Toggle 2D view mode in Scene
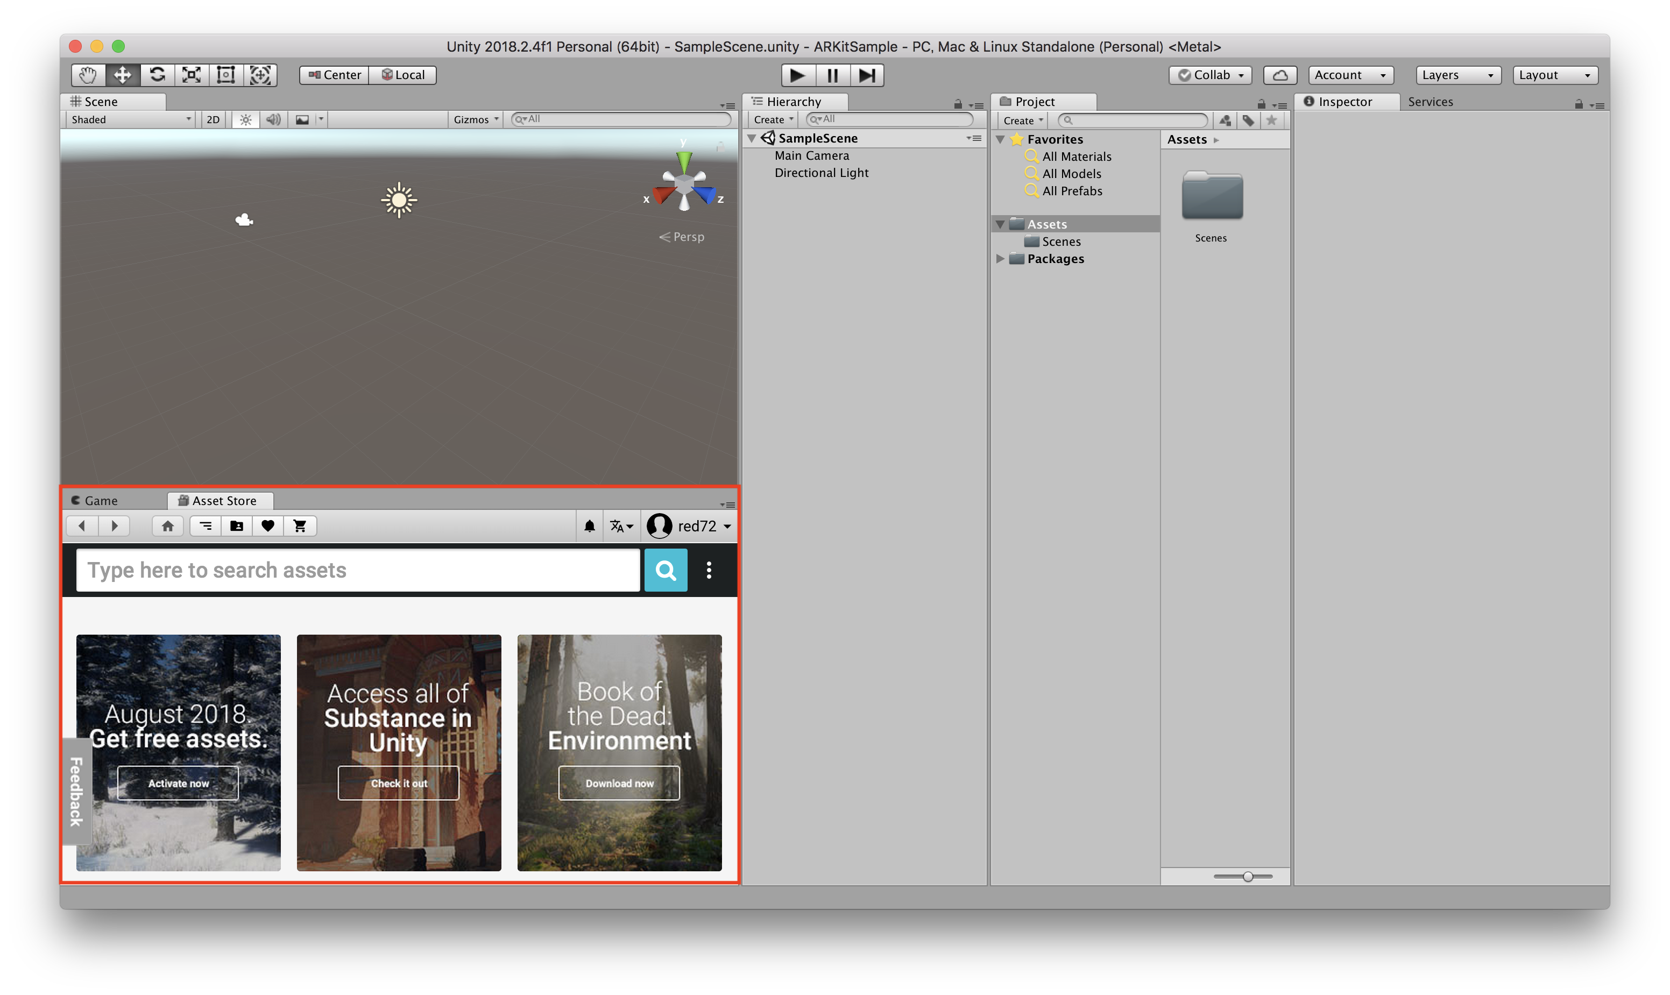Viewport: 1670px width, 995px height. click(213, 120)
